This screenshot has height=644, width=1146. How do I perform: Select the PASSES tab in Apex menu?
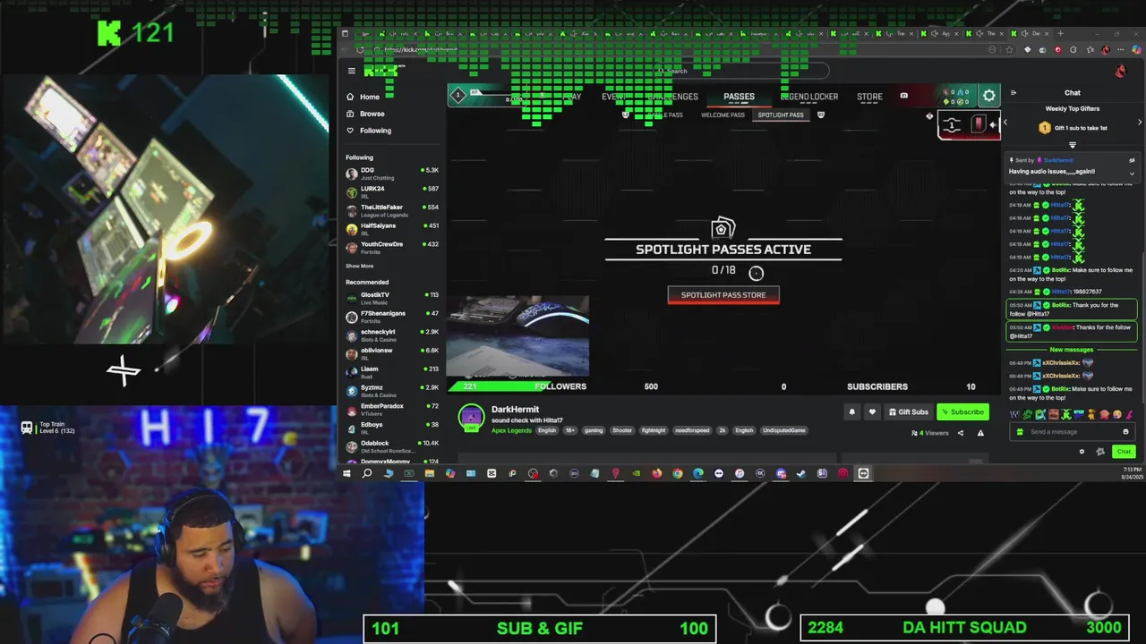pyautogui.click(x=739, y=97)
